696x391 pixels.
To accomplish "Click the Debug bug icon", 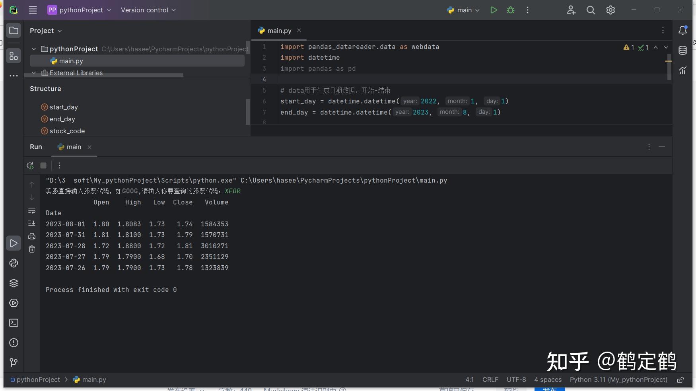I will [511, 10].
